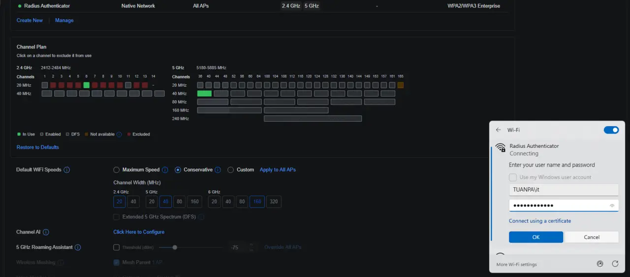
Task: Click the refresh icon in Wi-Fi panel
Action: 615,264
